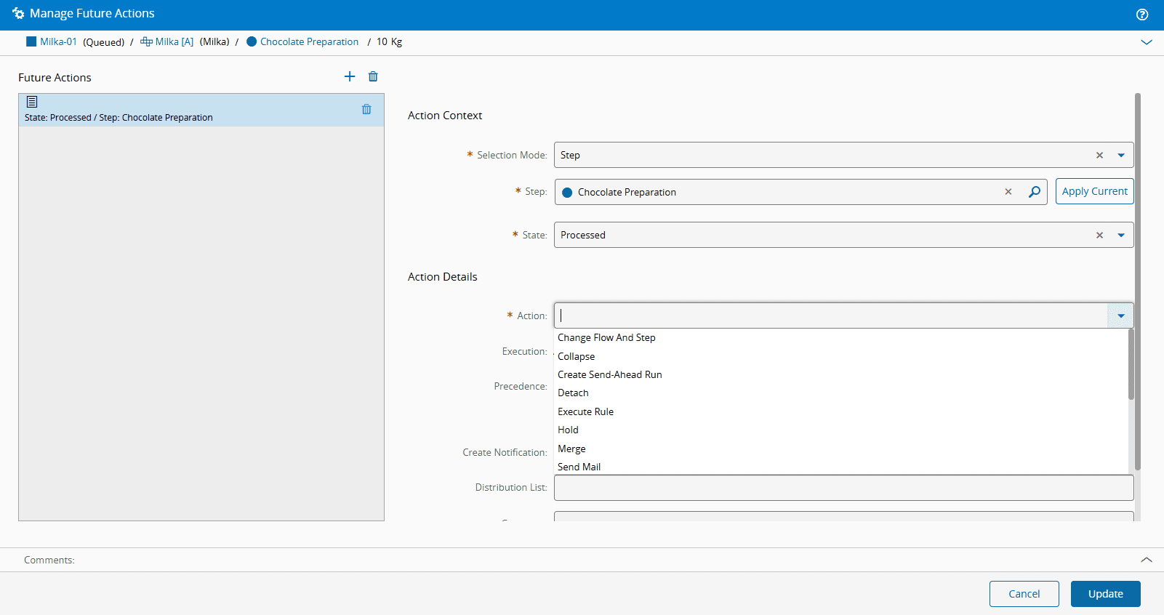1164x615 pixels.
Task: Select Hold from the action list
Action: pos(568,430)
